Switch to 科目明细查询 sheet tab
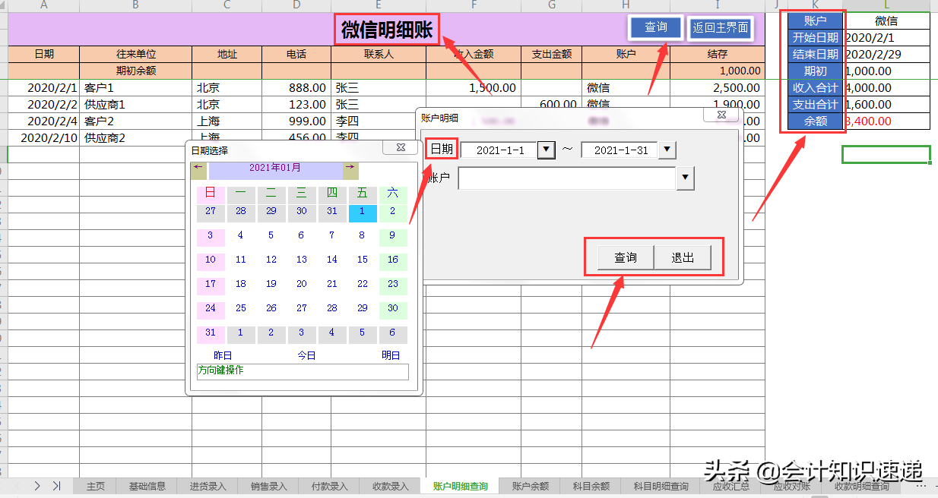 click(661, 486)
